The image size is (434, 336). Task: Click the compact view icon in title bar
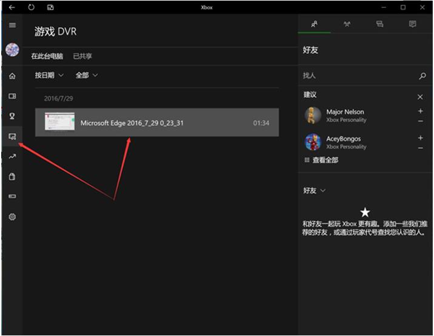[x=50, y=7]
